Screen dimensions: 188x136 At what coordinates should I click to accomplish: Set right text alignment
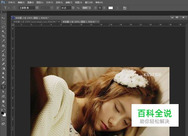click(x=104, y=8)
